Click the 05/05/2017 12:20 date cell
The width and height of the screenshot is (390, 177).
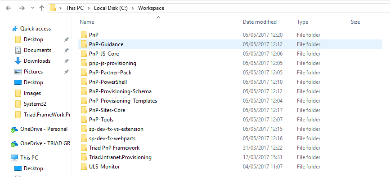point(263,35)
